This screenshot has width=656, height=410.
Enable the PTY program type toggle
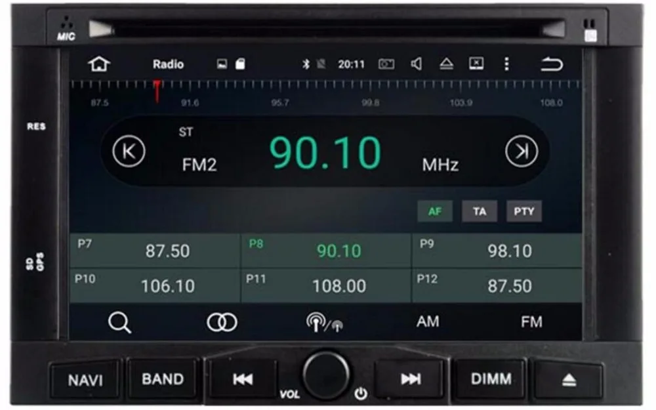524,211
